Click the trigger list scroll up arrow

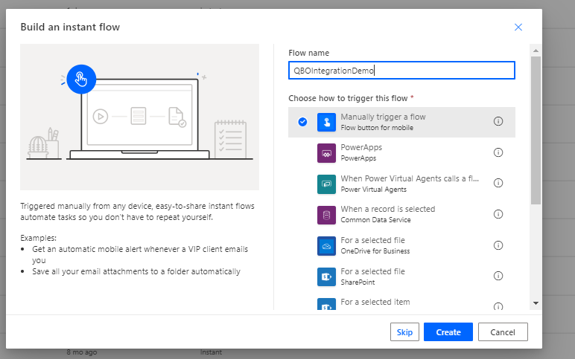coord(536,51)
